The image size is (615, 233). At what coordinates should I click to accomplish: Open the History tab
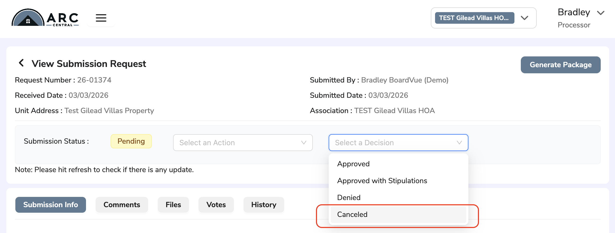(264, 205)
